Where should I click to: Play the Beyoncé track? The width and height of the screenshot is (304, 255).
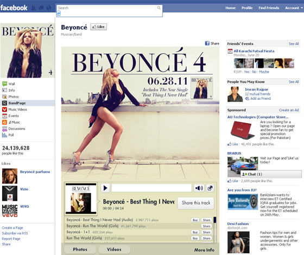(105, 188)
